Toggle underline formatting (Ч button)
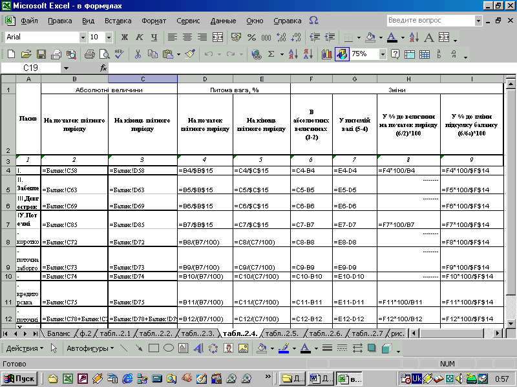The image size is (517, 387). tap(154, 37)
